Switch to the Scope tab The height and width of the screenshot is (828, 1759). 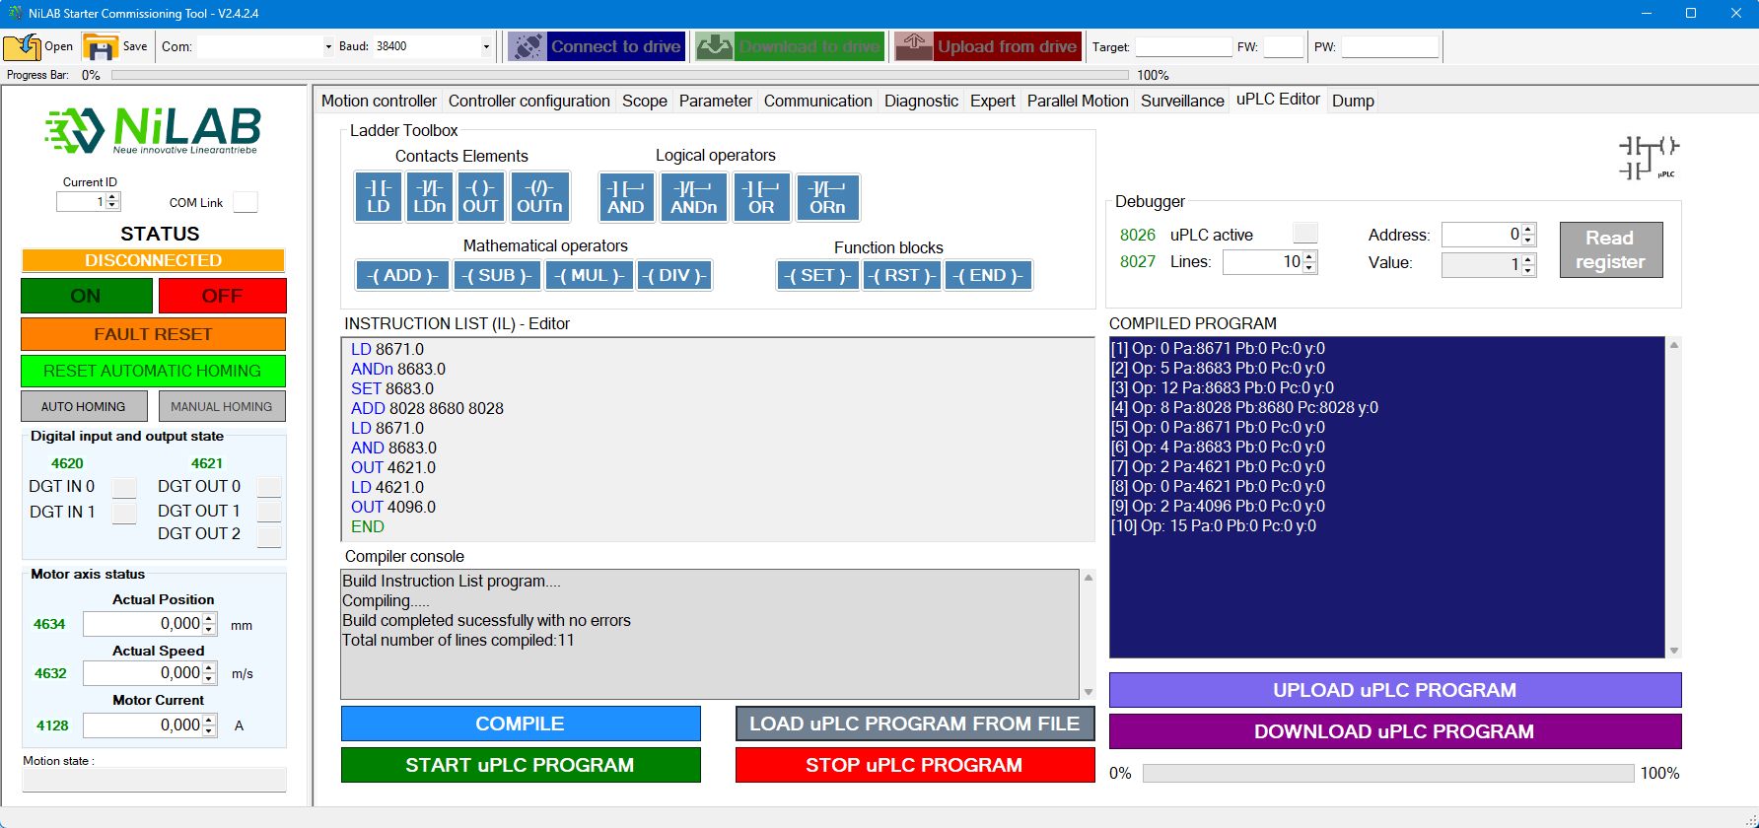coord(644,101)
